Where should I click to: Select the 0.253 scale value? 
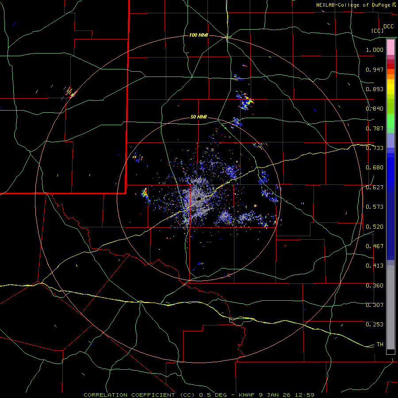pyautogui.click(x=375, y=325)
